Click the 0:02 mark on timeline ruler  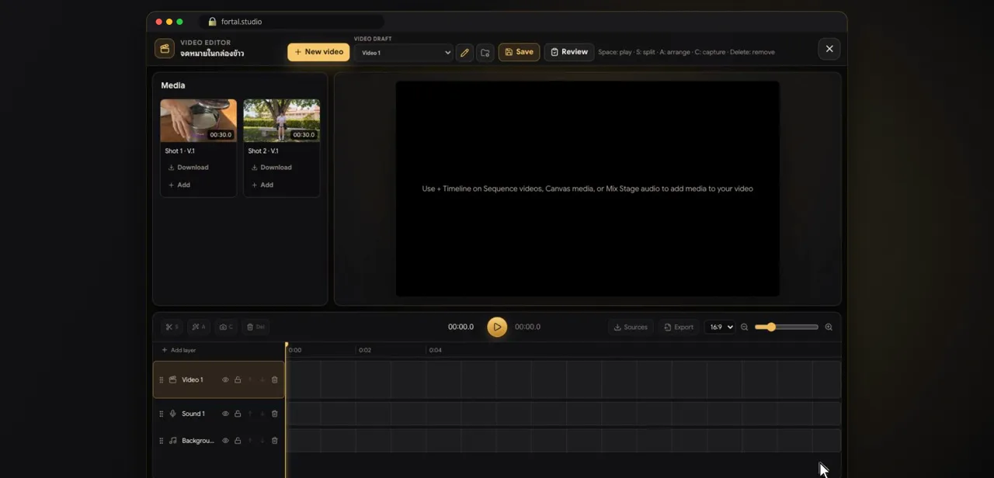point(365,350)
